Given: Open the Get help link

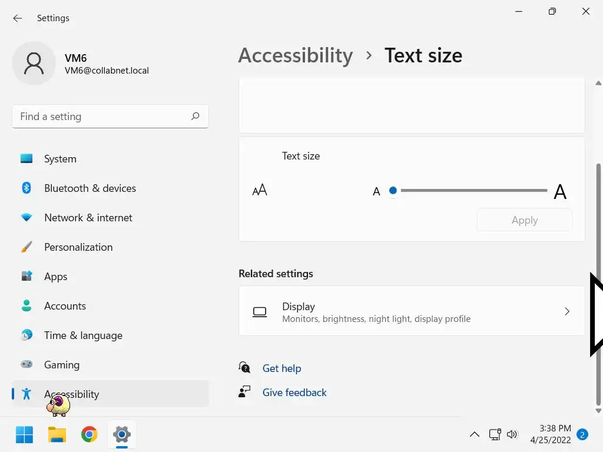Looking at the screenshot, I should pos(281,368).
